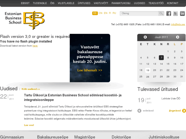Click Loe veel link
This screenshot has height=139, width=186.
(29, 125)
